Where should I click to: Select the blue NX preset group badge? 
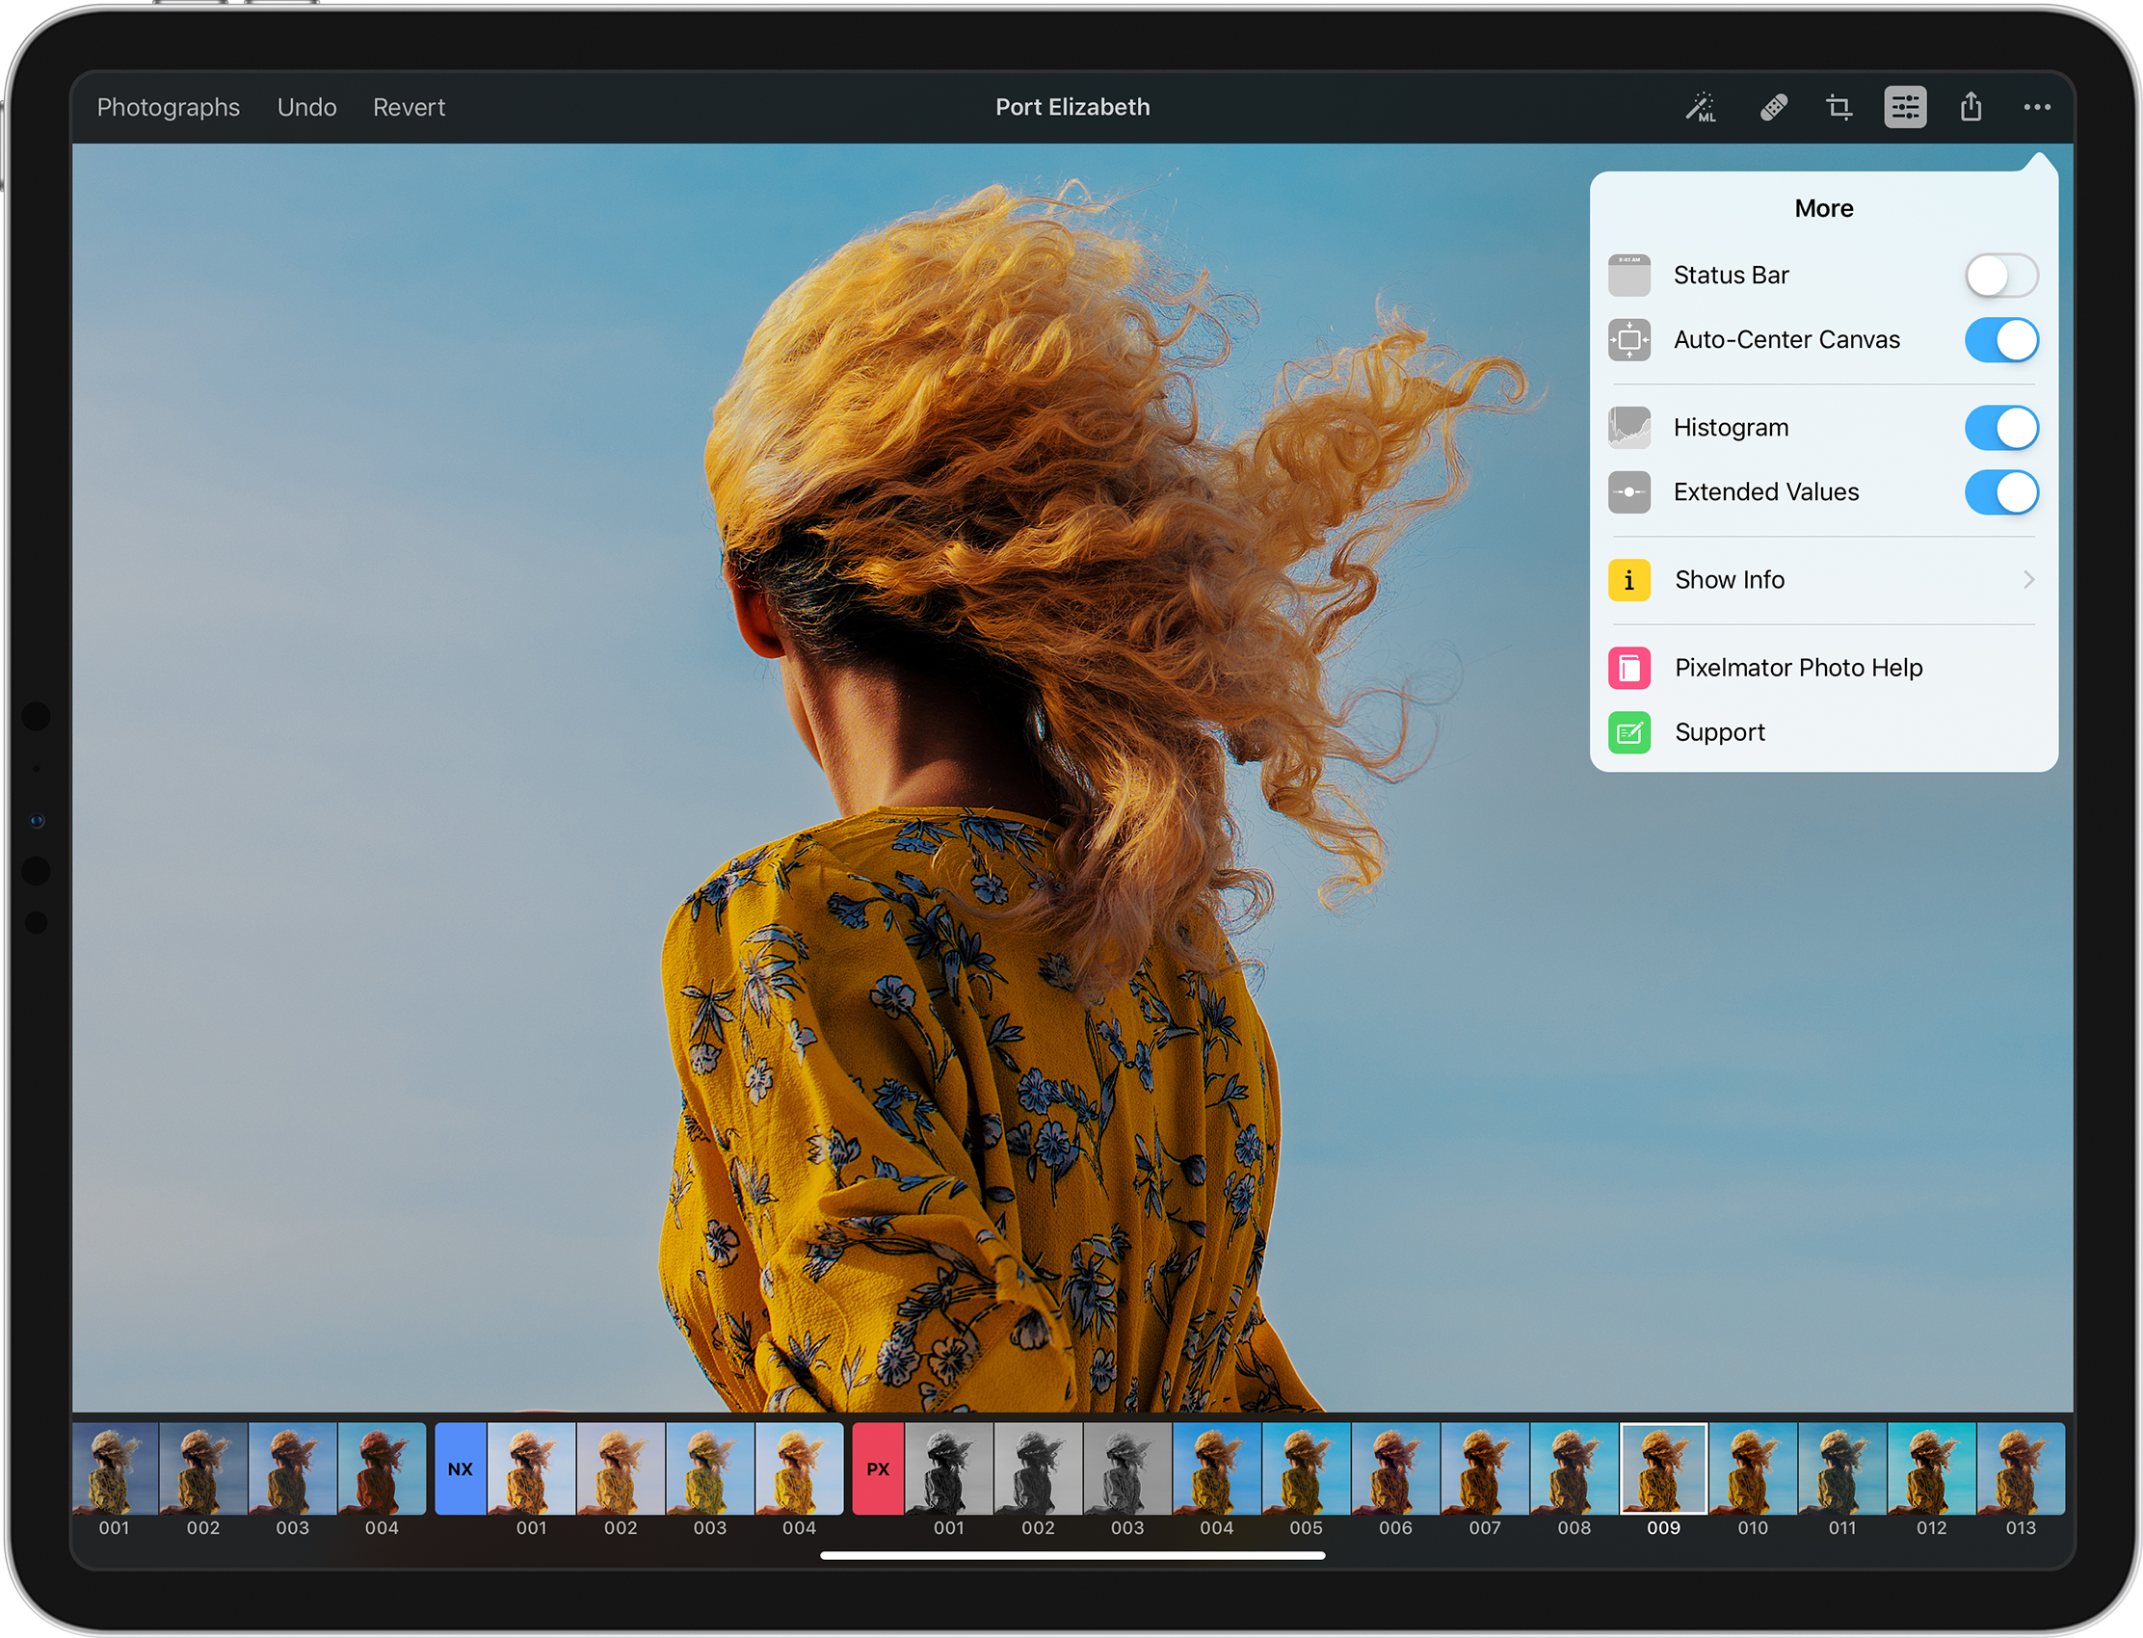pyautogui.click(x=461, y=1468)
